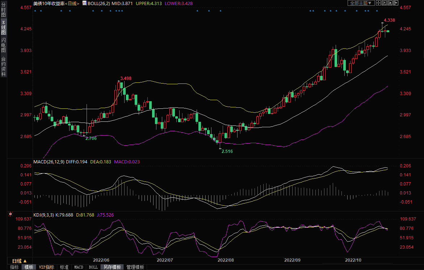
Task: Click the exit/expand panel icon at top right
Action: click(396, 3)
